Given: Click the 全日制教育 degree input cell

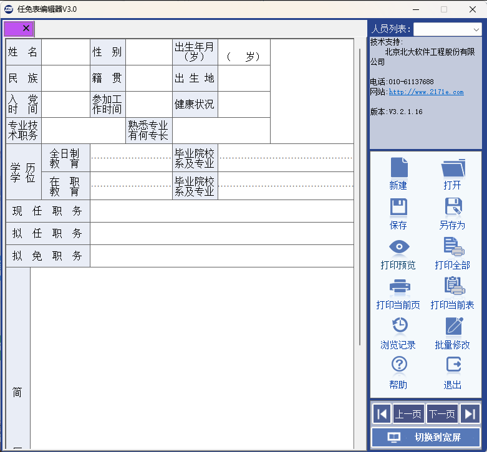Looking at the screenshot, I should pos(131,158).
